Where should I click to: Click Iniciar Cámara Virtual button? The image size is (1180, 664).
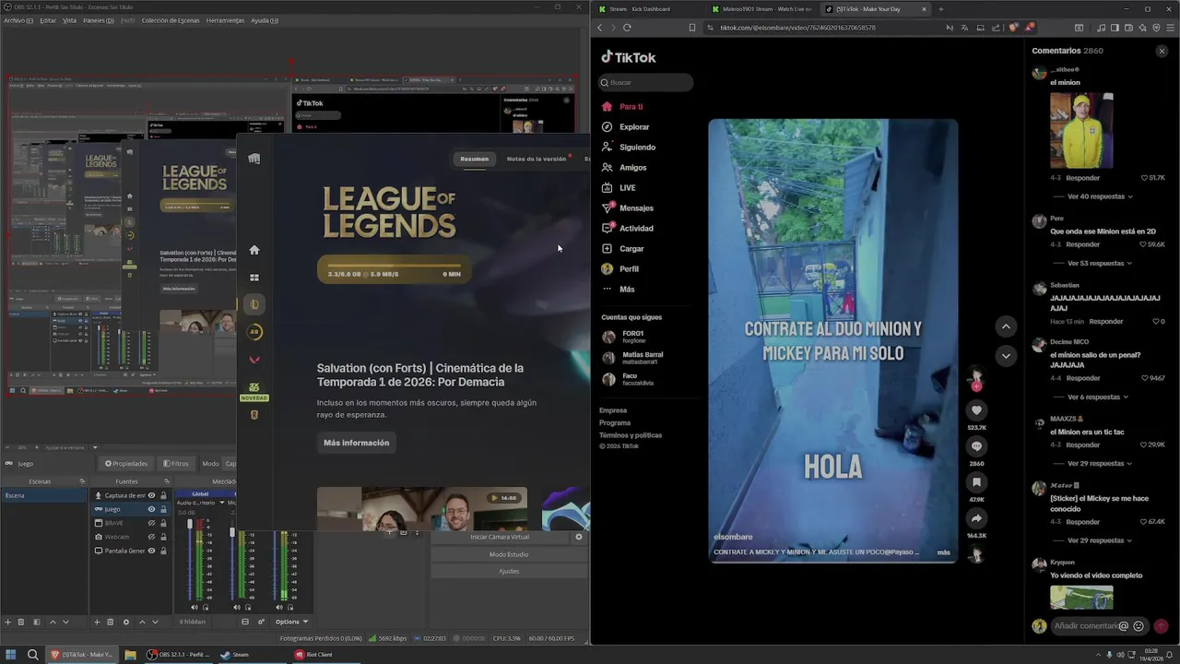pos(500,537)
